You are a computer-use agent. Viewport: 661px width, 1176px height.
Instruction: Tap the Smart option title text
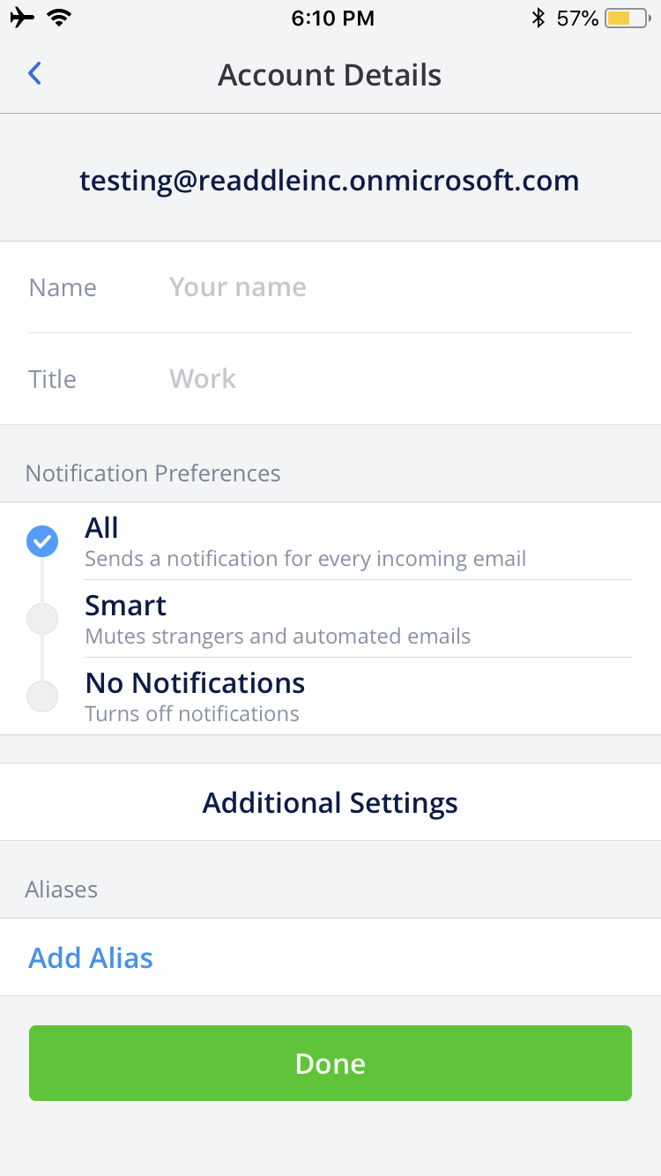tap(126, 606)
